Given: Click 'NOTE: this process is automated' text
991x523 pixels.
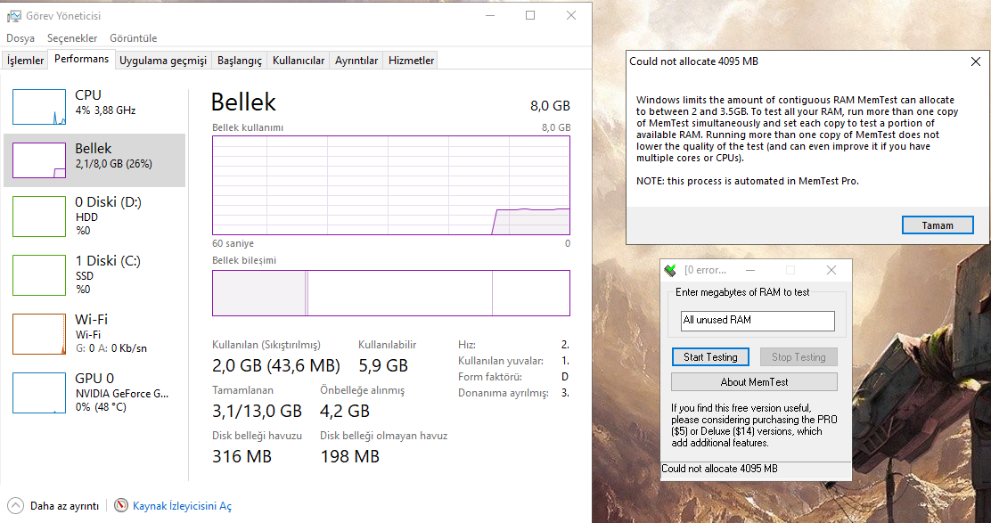Looking at the screenshot, I should click(747, 181).
